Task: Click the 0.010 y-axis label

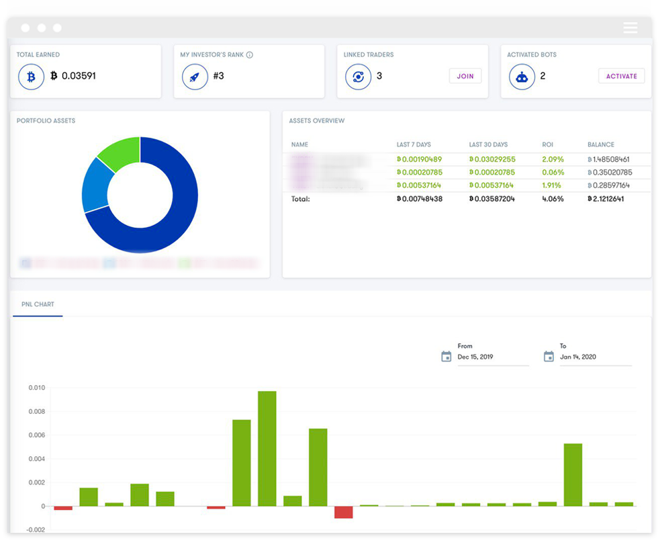Action: tap(36, 388)
